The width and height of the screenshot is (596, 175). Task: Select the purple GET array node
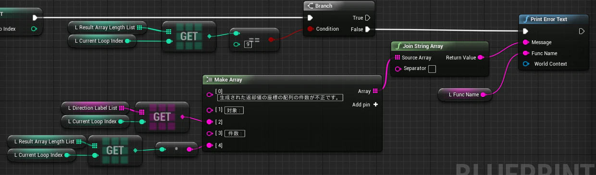pyautogui.click(x=162, y=117)
